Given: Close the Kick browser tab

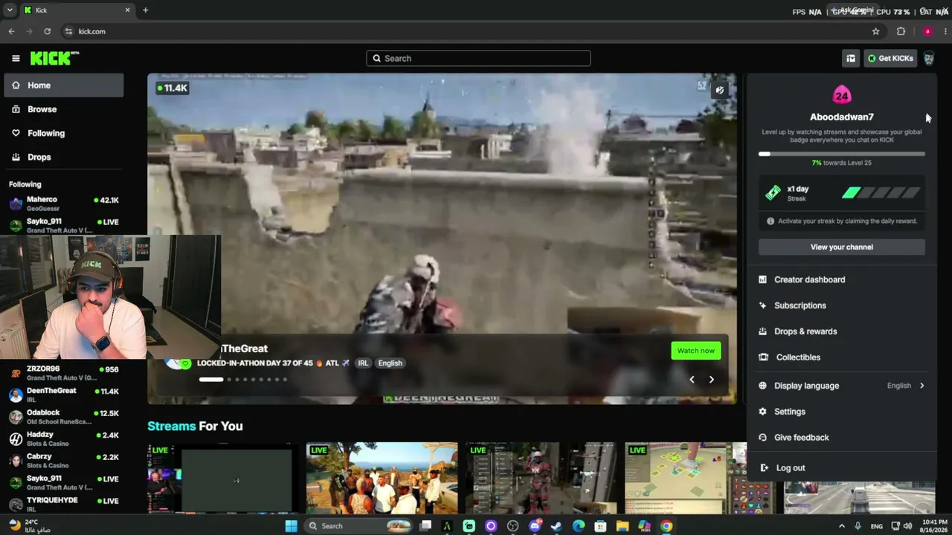Looking at the screenshot, I should click(x=127, y=10).
